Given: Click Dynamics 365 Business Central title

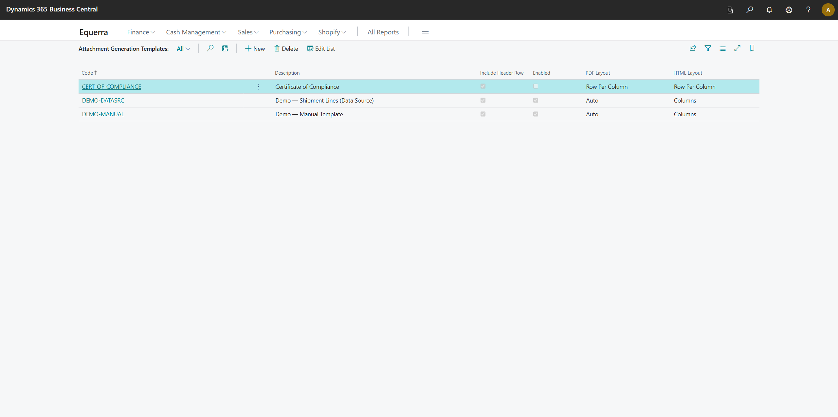Looking at the screenshot, I should click(x=52, y=9).
